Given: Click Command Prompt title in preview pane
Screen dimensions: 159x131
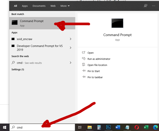Looking at the screenshot, I should [117, 35].
